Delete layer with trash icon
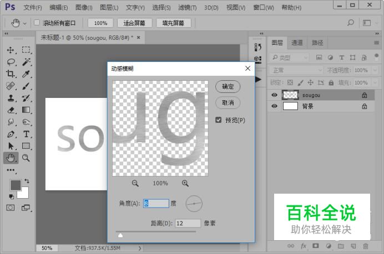The height and width of the screenshot is (254, 384). pyautogui.click(x=365, y=246)
